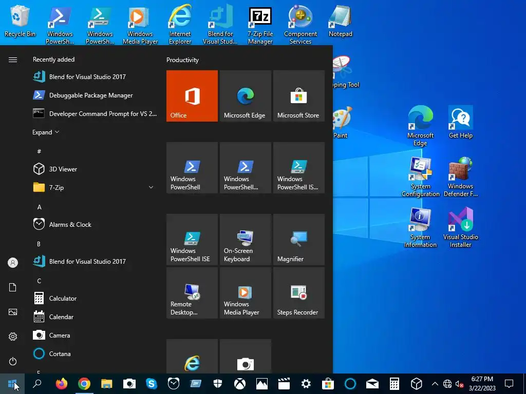Select Get Help desktop shortcut
Screen dimensions: 526x394
(x=461, y=122)
